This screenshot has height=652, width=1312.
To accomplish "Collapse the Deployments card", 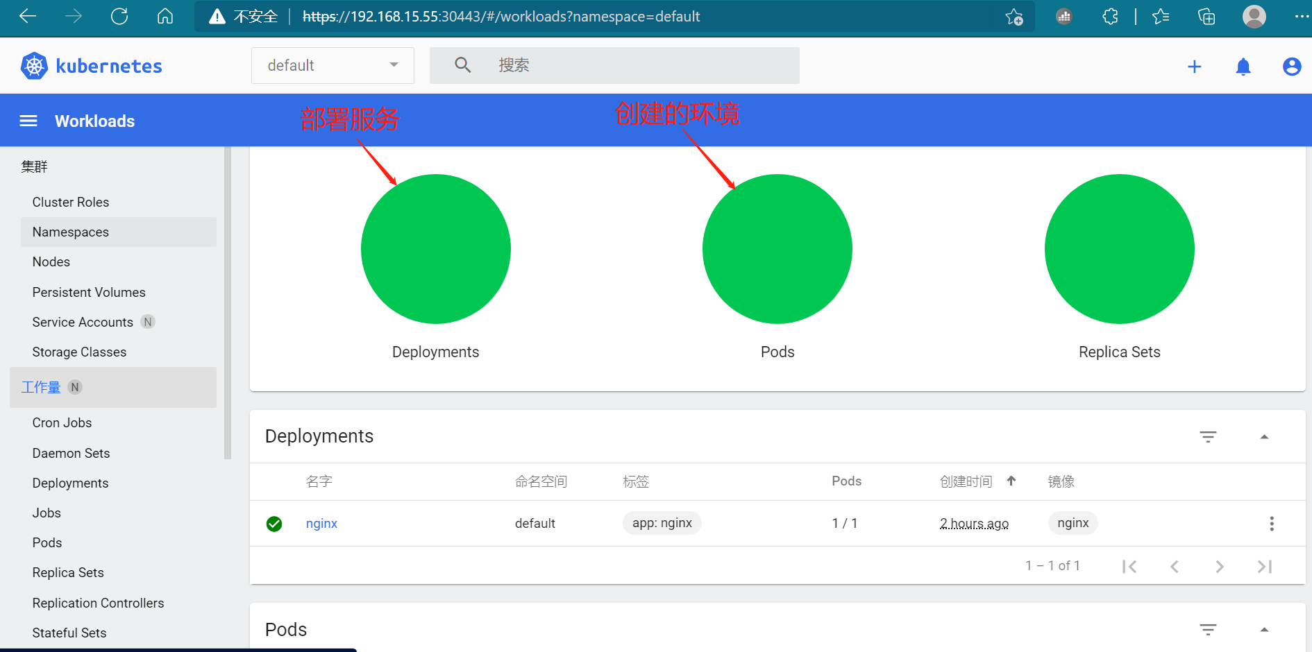I will click(1264, 437).
